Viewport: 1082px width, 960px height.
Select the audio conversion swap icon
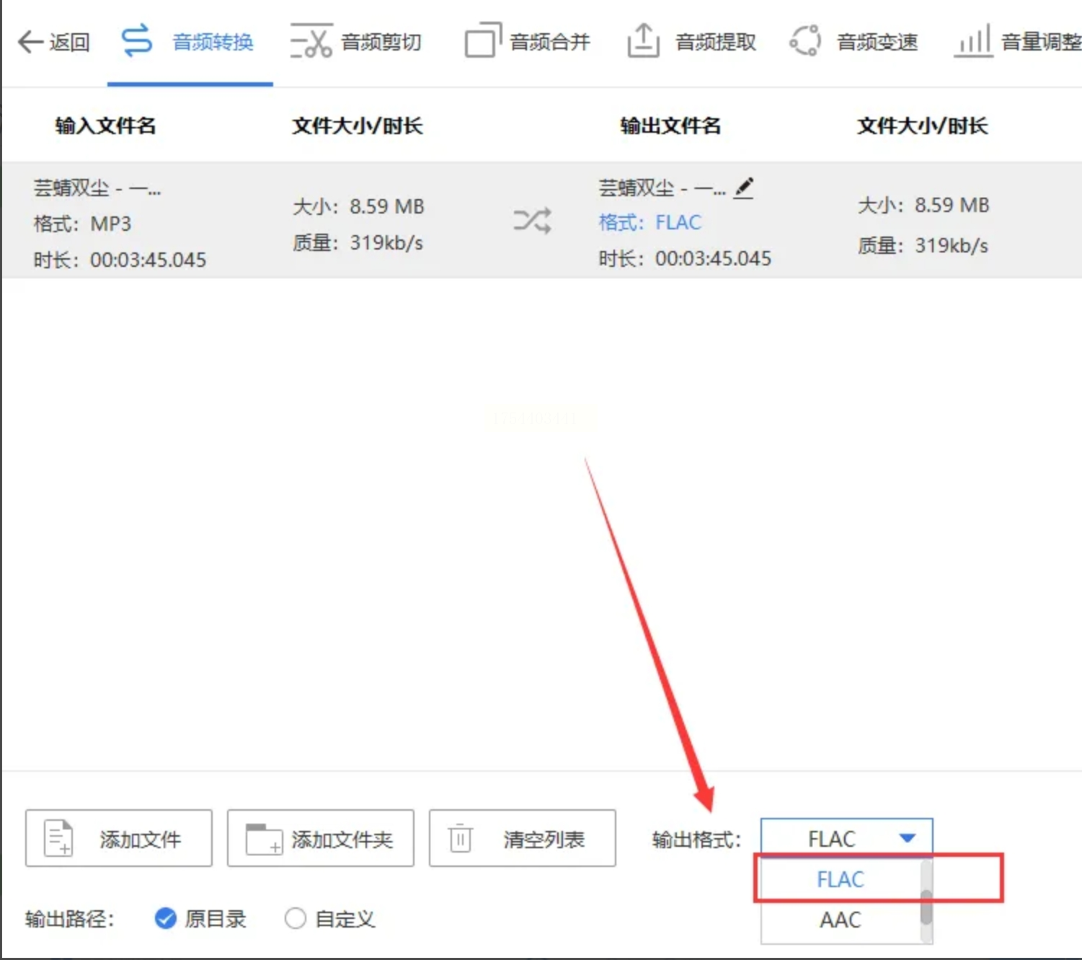click(x=137, y=40)
